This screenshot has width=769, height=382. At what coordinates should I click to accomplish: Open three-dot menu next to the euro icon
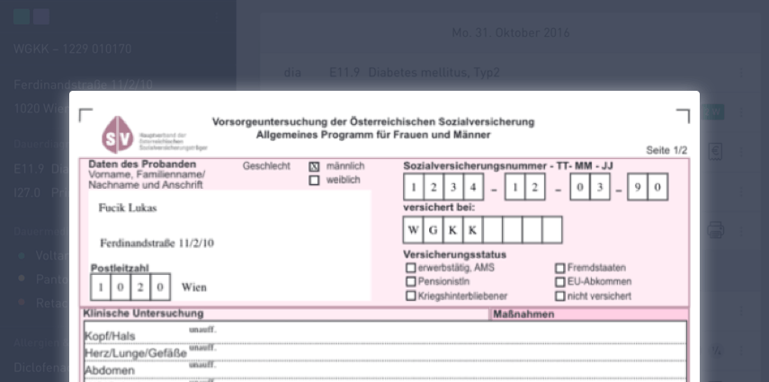pyautogui.click(x=741, y=152)
